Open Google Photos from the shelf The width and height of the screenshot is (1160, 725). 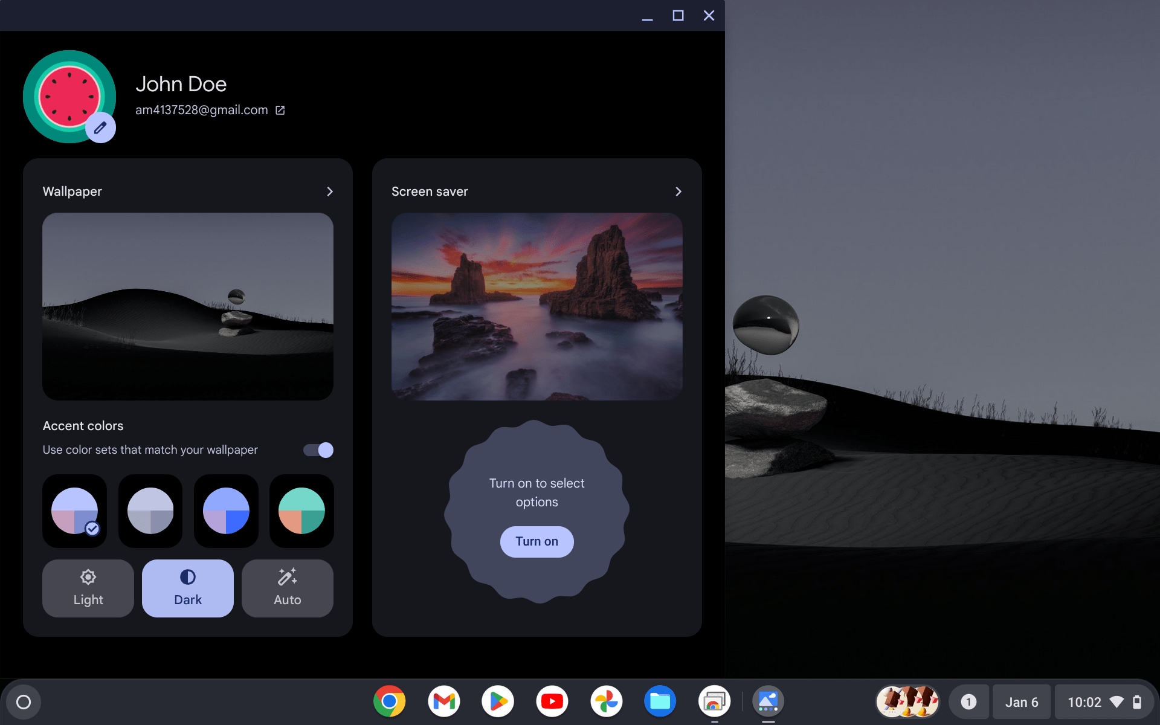coord(606,701)
